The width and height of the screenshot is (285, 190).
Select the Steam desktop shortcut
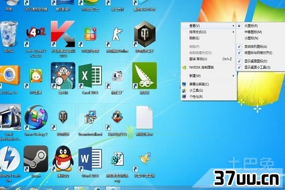[x=36, y=159]
